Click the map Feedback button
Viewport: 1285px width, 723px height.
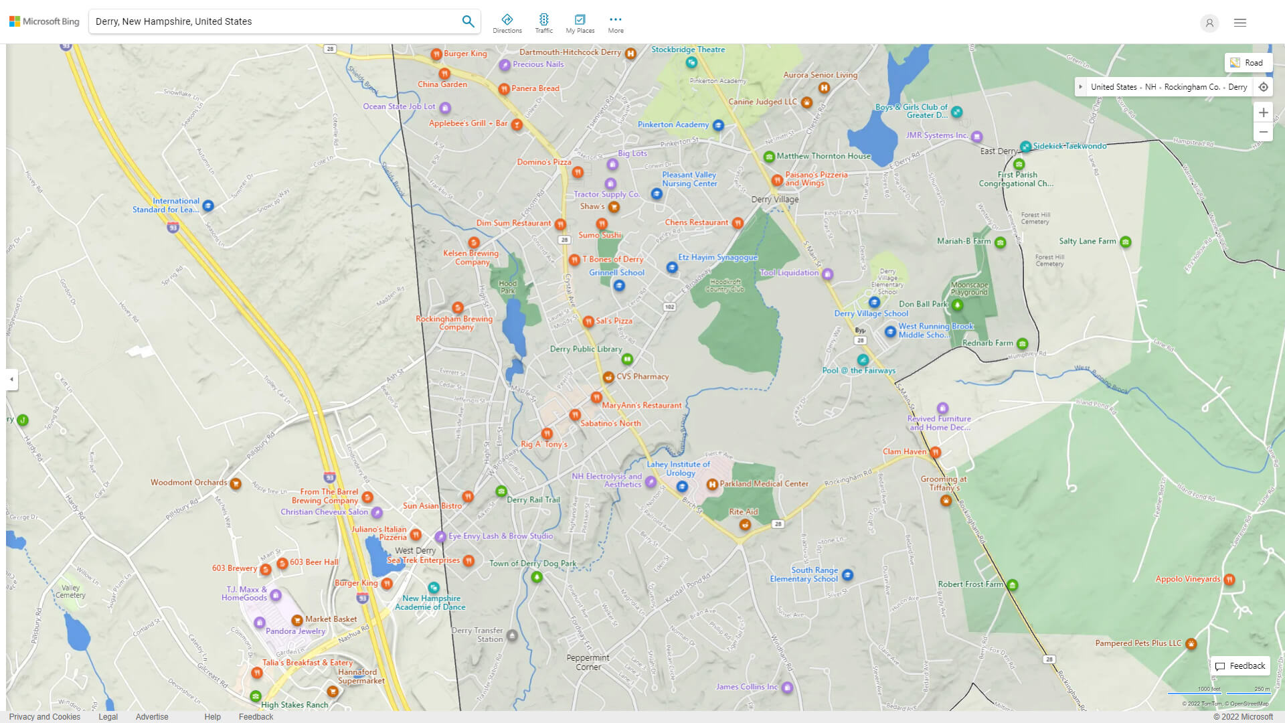pos(1239,665)
